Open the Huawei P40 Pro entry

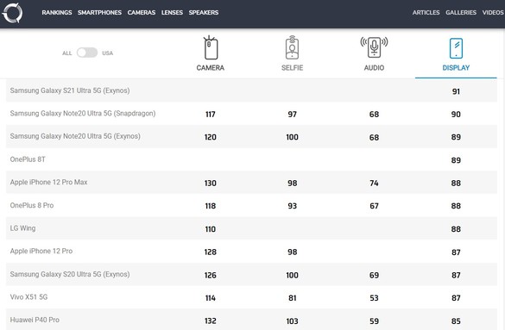click(x=35, y=320)
